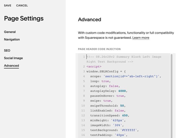Click the Page Settings heading
Viewport: 181px width, 138px height.
pos(24,18)
